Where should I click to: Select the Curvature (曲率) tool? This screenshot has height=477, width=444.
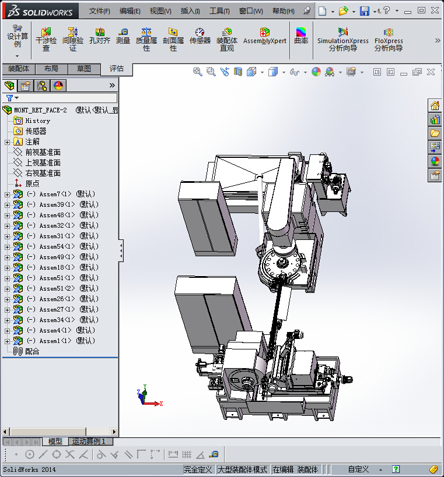(x=301, y=36)
